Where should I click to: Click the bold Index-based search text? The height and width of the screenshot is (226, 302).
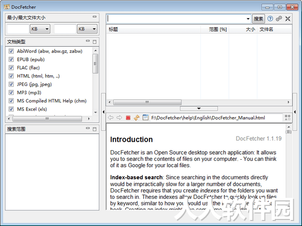pos(136,177)
